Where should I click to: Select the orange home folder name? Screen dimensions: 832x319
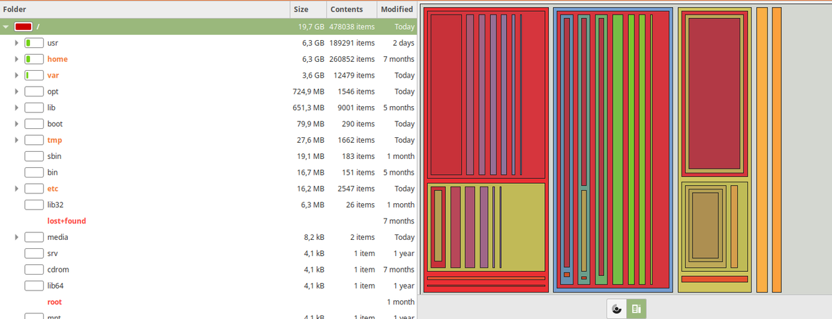coord(58,59)
